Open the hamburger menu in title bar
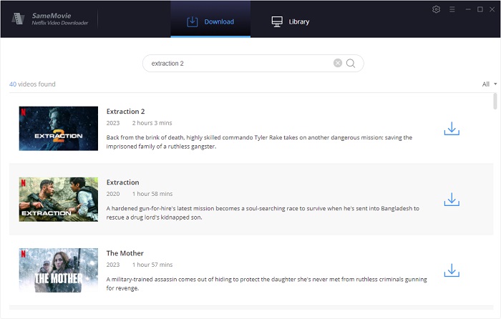 pyautogui.click(x=452, y=9)
